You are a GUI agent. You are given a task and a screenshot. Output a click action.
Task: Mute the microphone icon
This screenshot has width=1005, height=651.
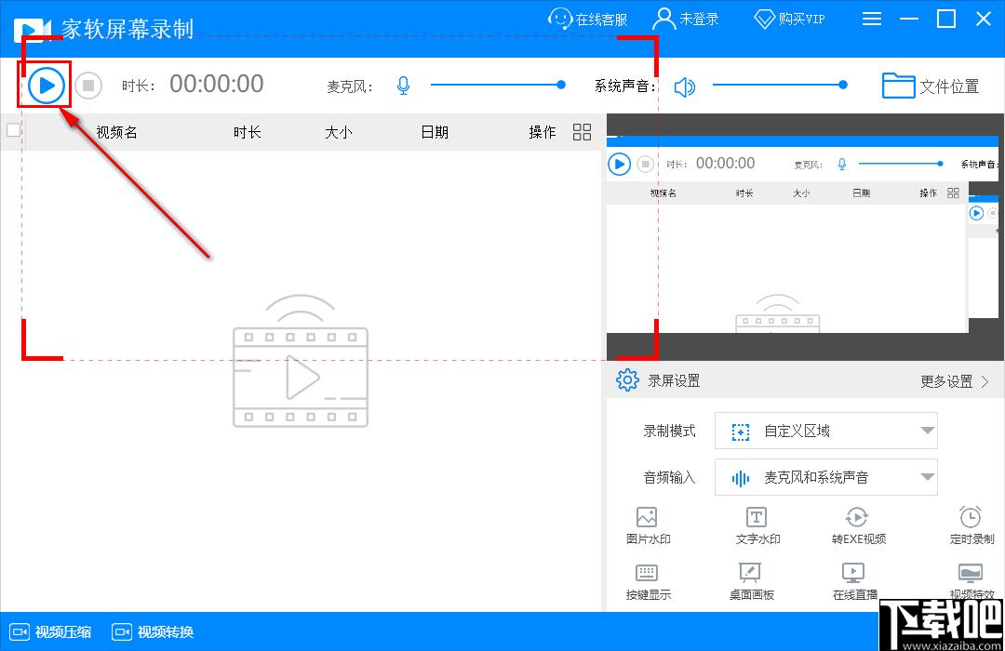pos(403,86)
